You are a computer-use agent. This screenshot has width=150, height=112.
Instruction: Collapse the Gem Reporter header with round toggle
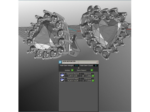tap(79, 68)
